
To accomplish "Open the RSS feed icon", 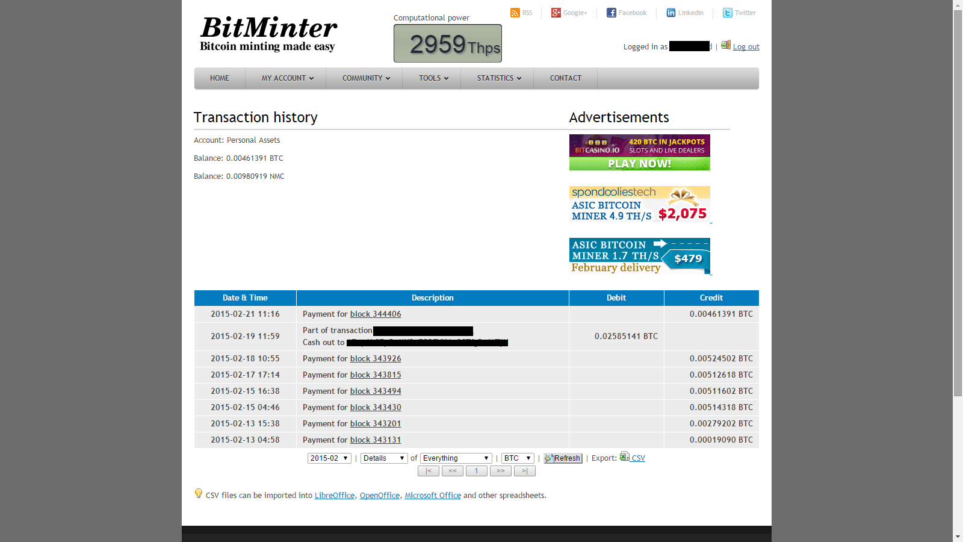I will coord(515,13).
